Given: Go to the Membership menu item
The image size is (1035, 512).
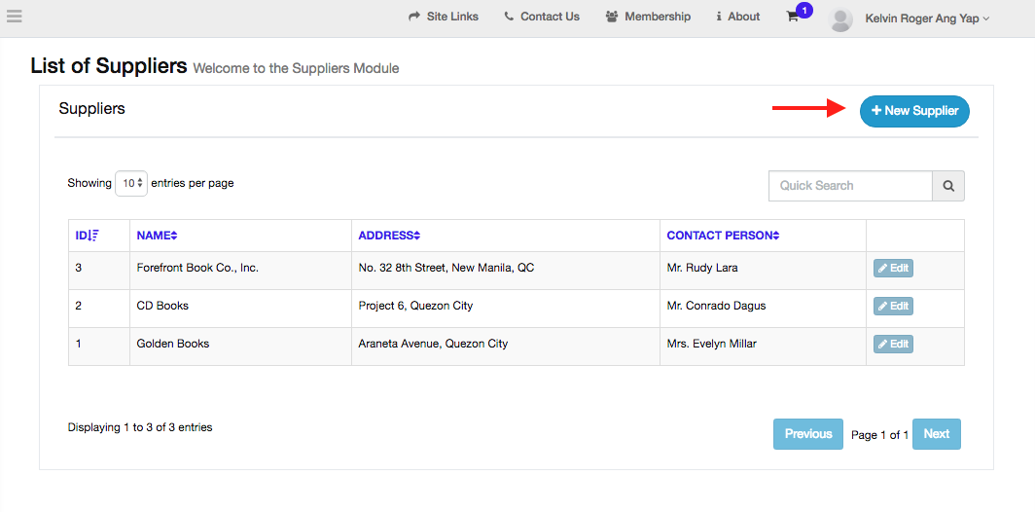Looking at the screenshot, I should tap(648, 17).
